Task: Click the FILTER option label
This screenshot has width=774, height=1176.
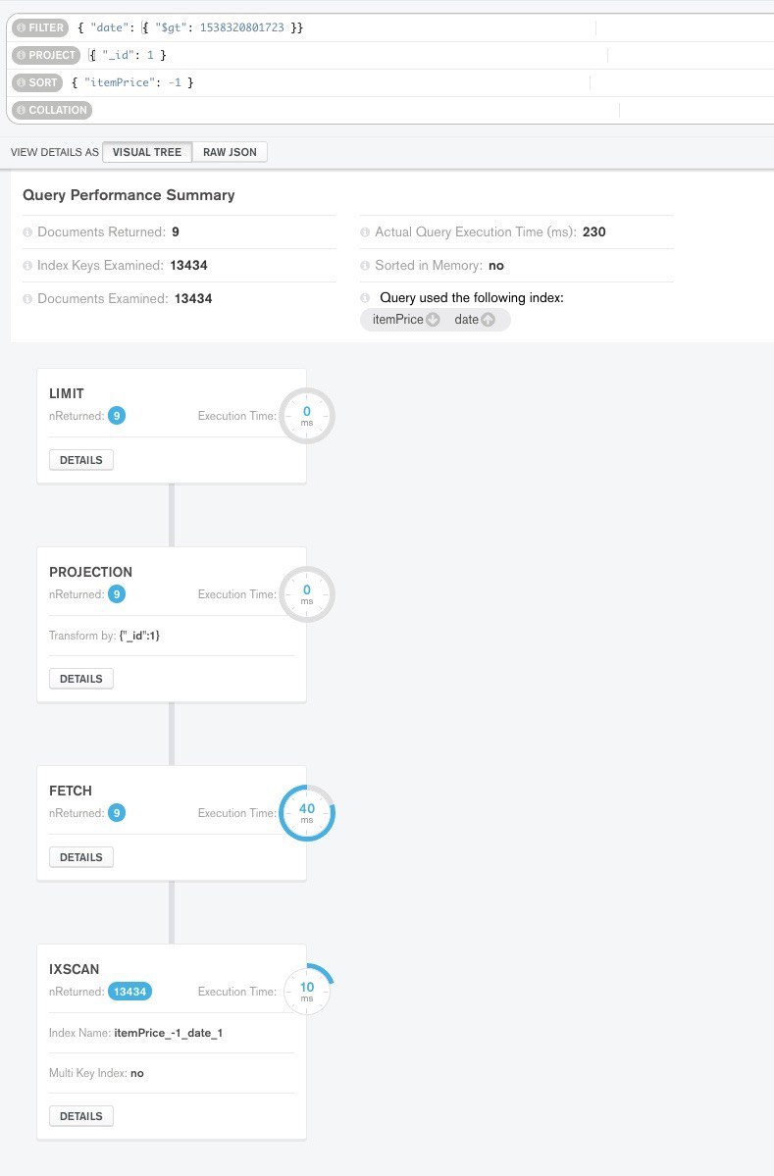Action: coord(39,28)
